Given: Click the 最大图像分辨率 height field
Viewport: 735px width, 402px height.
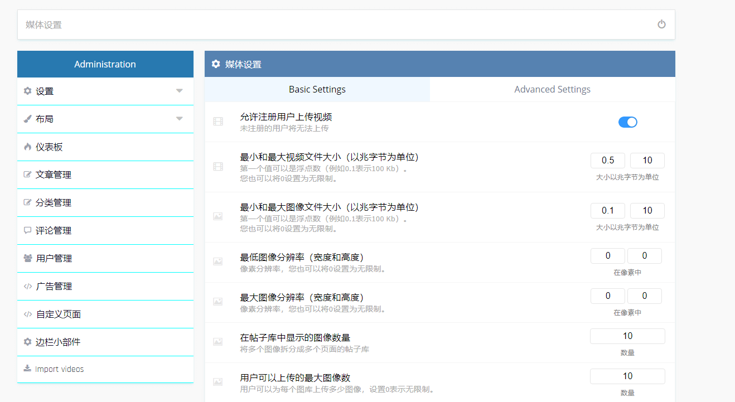Looking at the screenshot, I should click(x=645, y=296).
